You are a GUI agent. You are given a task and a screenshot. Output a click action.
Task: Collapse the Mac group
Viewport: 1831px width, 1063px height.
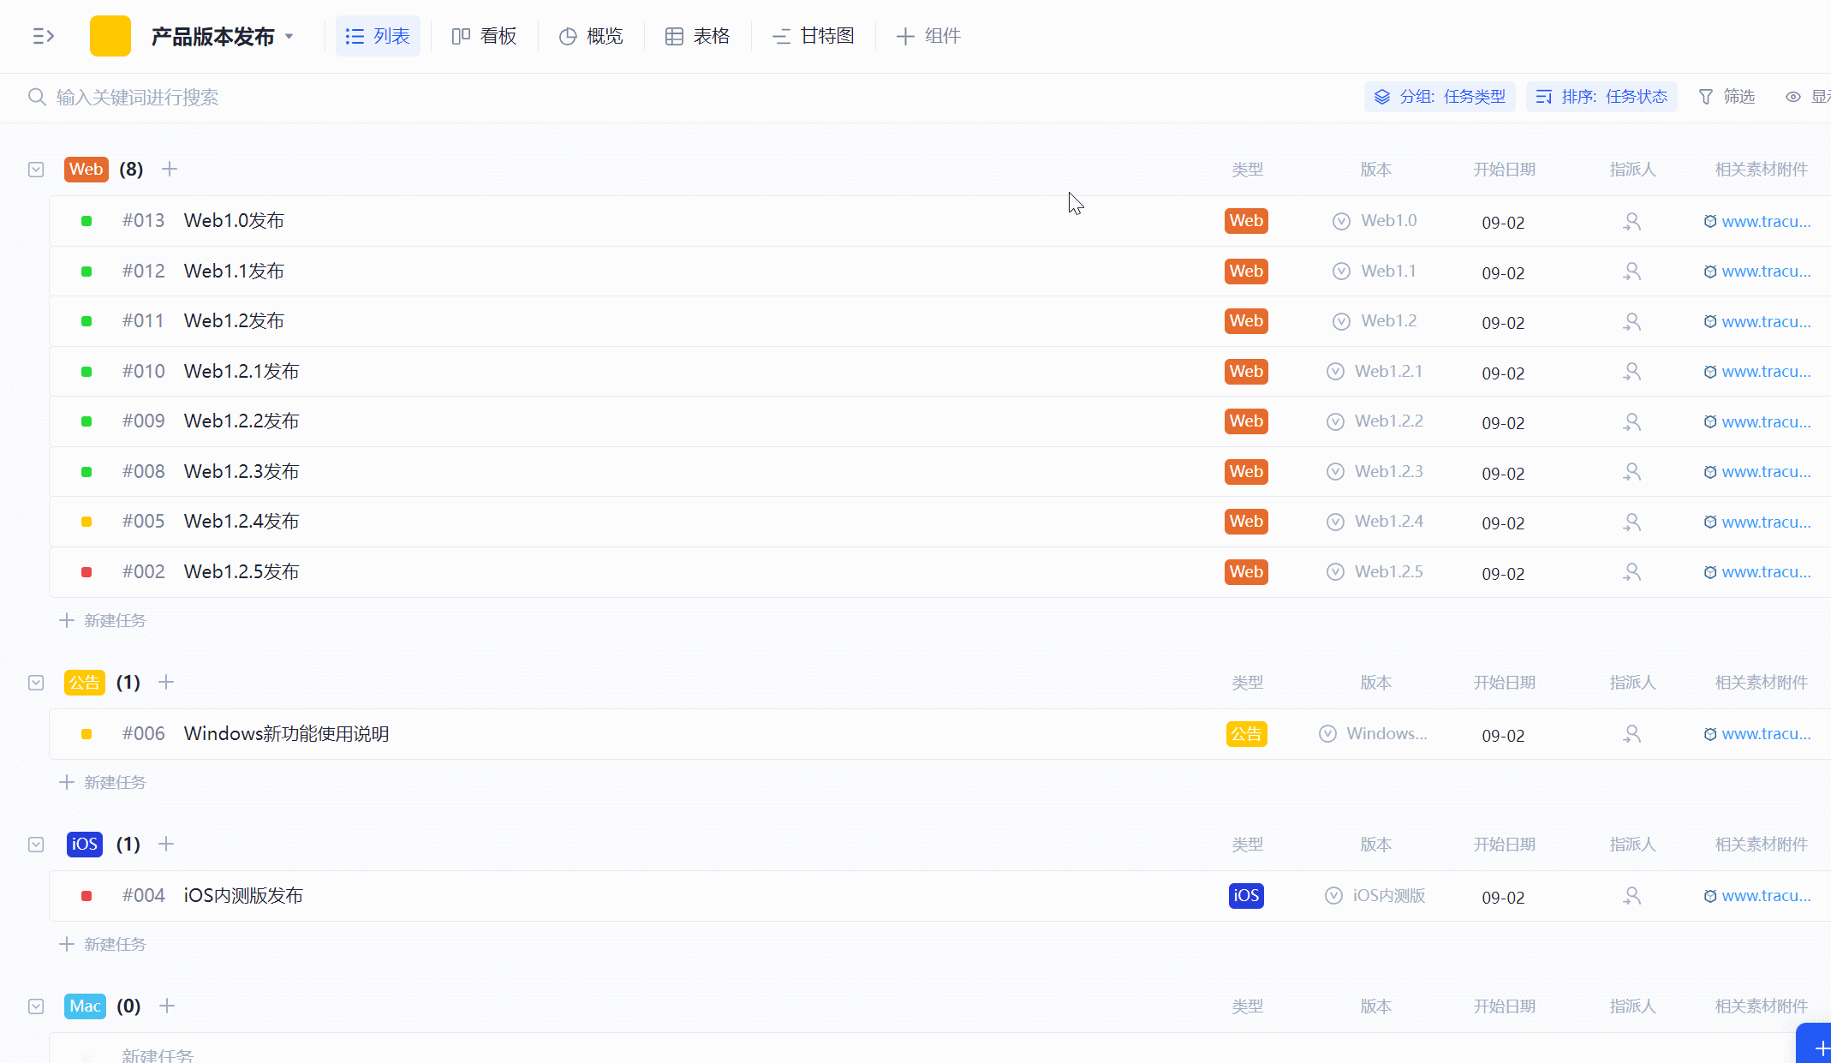point(36,1006)
